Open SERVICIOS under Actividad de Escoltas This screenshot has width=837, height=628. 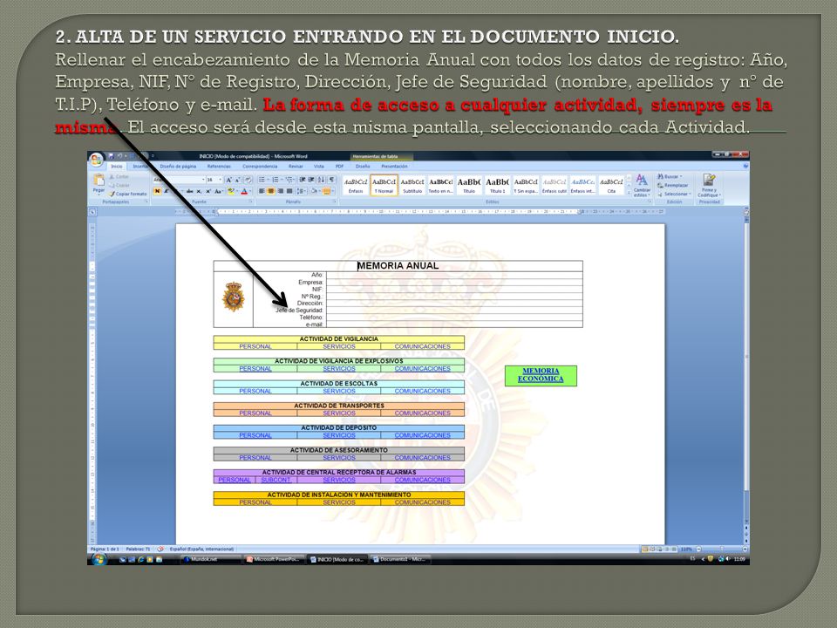pyautogui.click(x=339, y=391)
